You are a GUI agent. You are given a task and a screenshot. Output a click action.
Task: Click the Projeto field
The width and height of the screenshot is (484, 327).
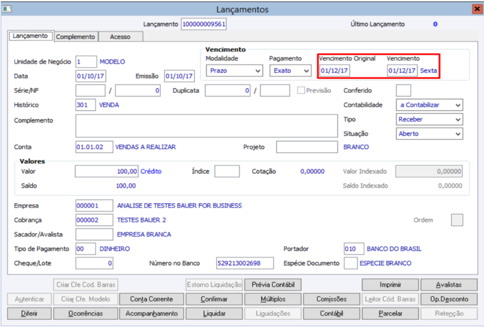307,147
